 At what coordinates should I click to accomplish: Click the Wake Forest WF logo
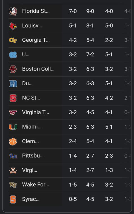pos(13,185)
